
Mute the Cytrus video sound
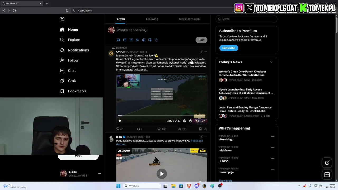(184, 121)
